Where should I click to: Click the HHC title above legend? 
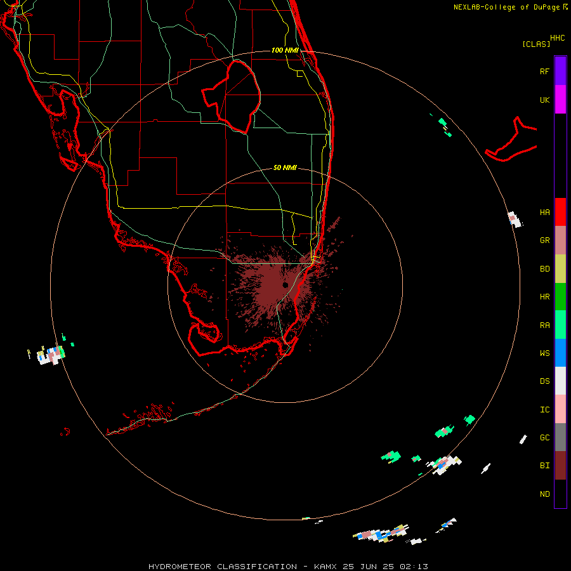[x=557, y=38]
